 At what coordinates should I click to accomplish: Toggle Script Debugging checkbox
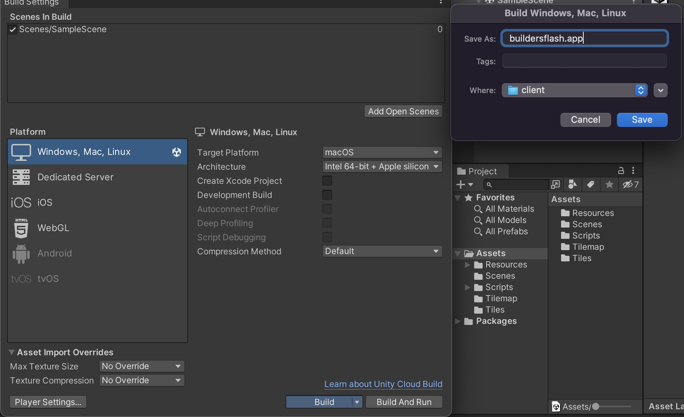(327, 237)
